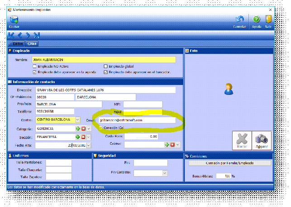
Task: Expand the Centro dropdown
Action: click(77, 120)
